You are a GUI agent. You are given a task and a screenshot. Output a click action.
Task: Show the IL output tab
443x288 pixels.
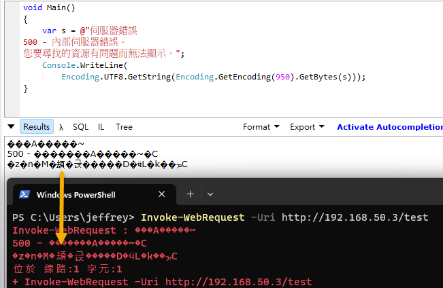[x=101, y=127]
